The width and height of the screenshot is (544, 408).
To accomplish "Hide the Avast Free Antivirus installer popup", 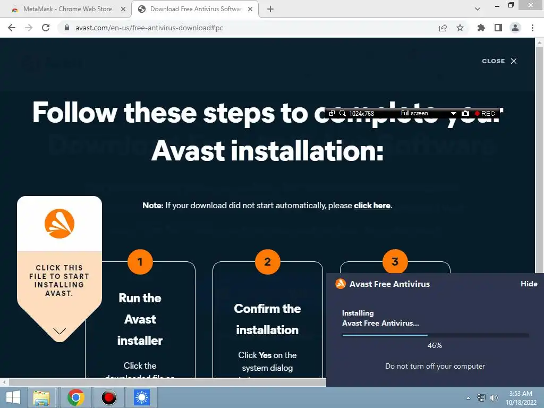I will tap(529, 284).
